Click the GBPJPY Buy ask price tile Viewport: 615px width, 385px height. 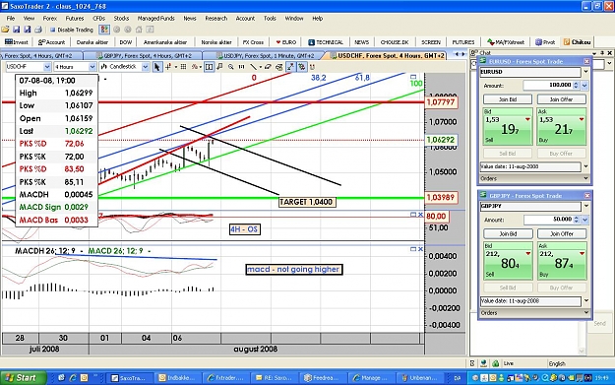562,261
